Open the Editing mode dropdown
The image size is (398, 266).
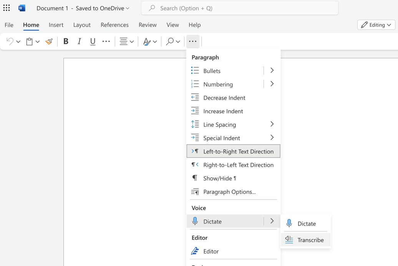pos(376,25)
